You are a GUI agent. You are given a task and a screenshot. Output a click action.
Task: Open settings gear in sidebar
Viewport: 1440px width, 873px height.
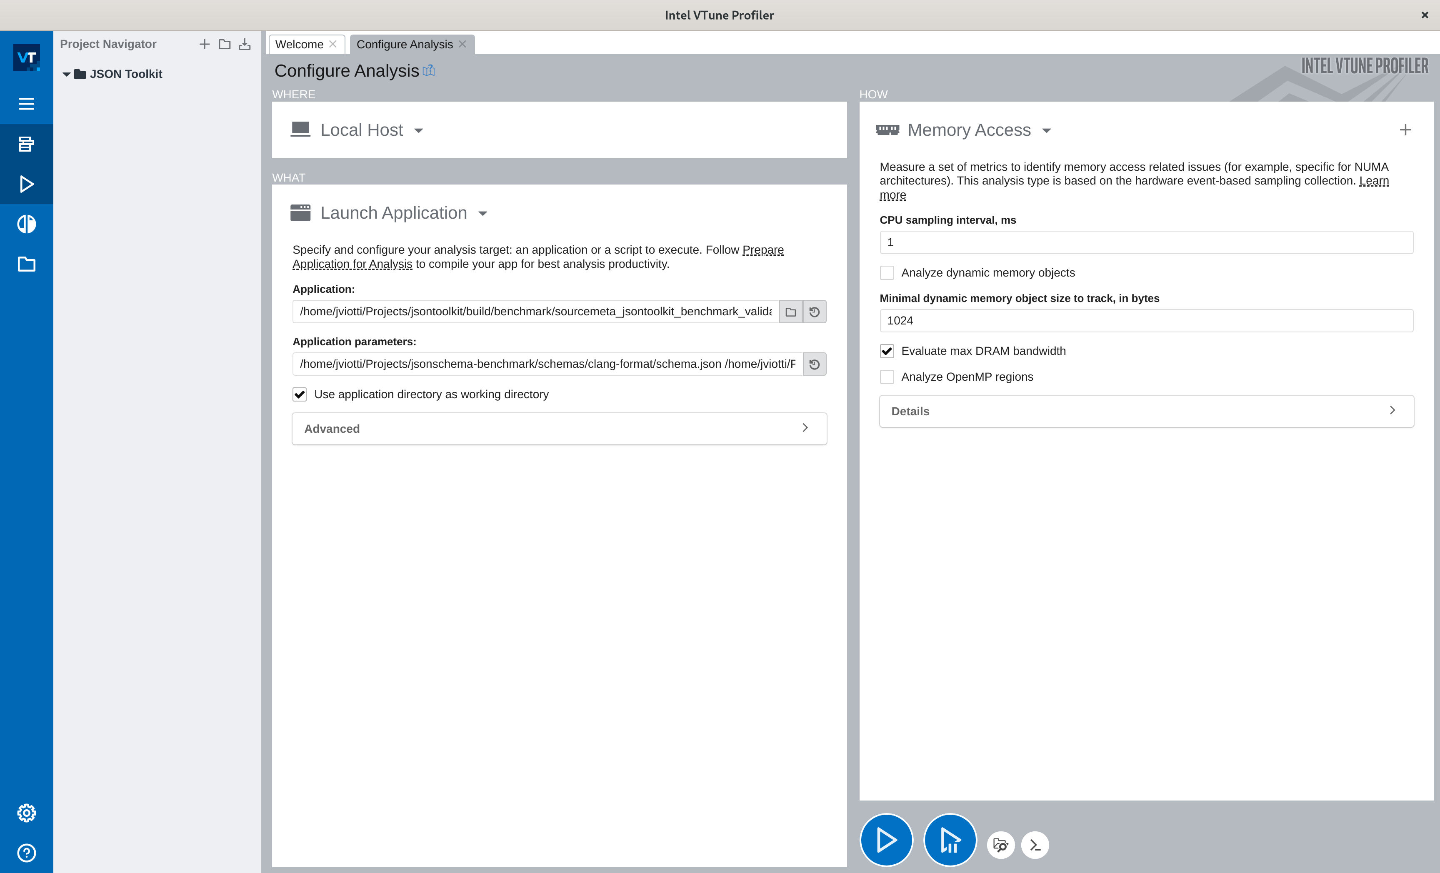pos(26,812)
